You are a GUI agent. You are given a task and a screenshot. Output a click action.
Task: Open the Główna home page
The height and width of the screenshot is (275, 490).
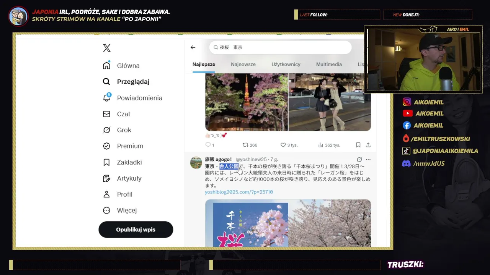click(121, 66)
